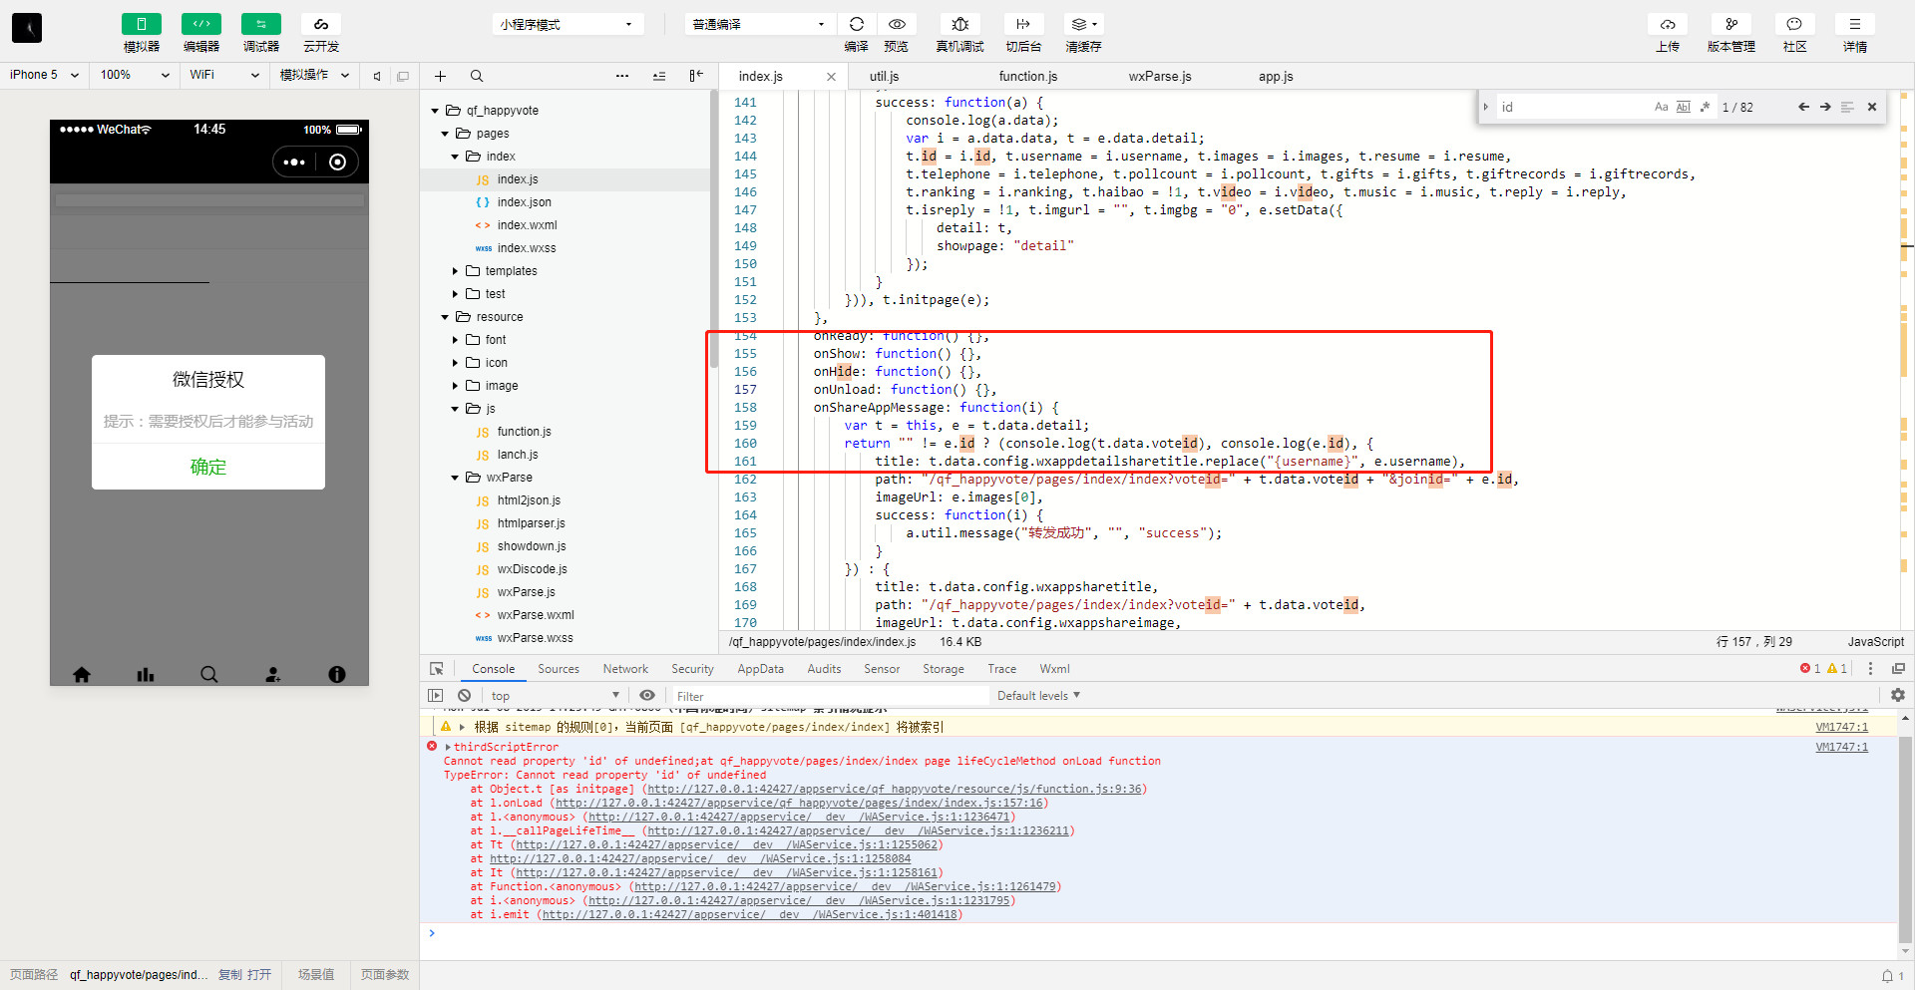The height and width of the screenshot is (990, 1915).
Task: Click the console panel vertical scrollbar
Action: tap(1905, 837)
